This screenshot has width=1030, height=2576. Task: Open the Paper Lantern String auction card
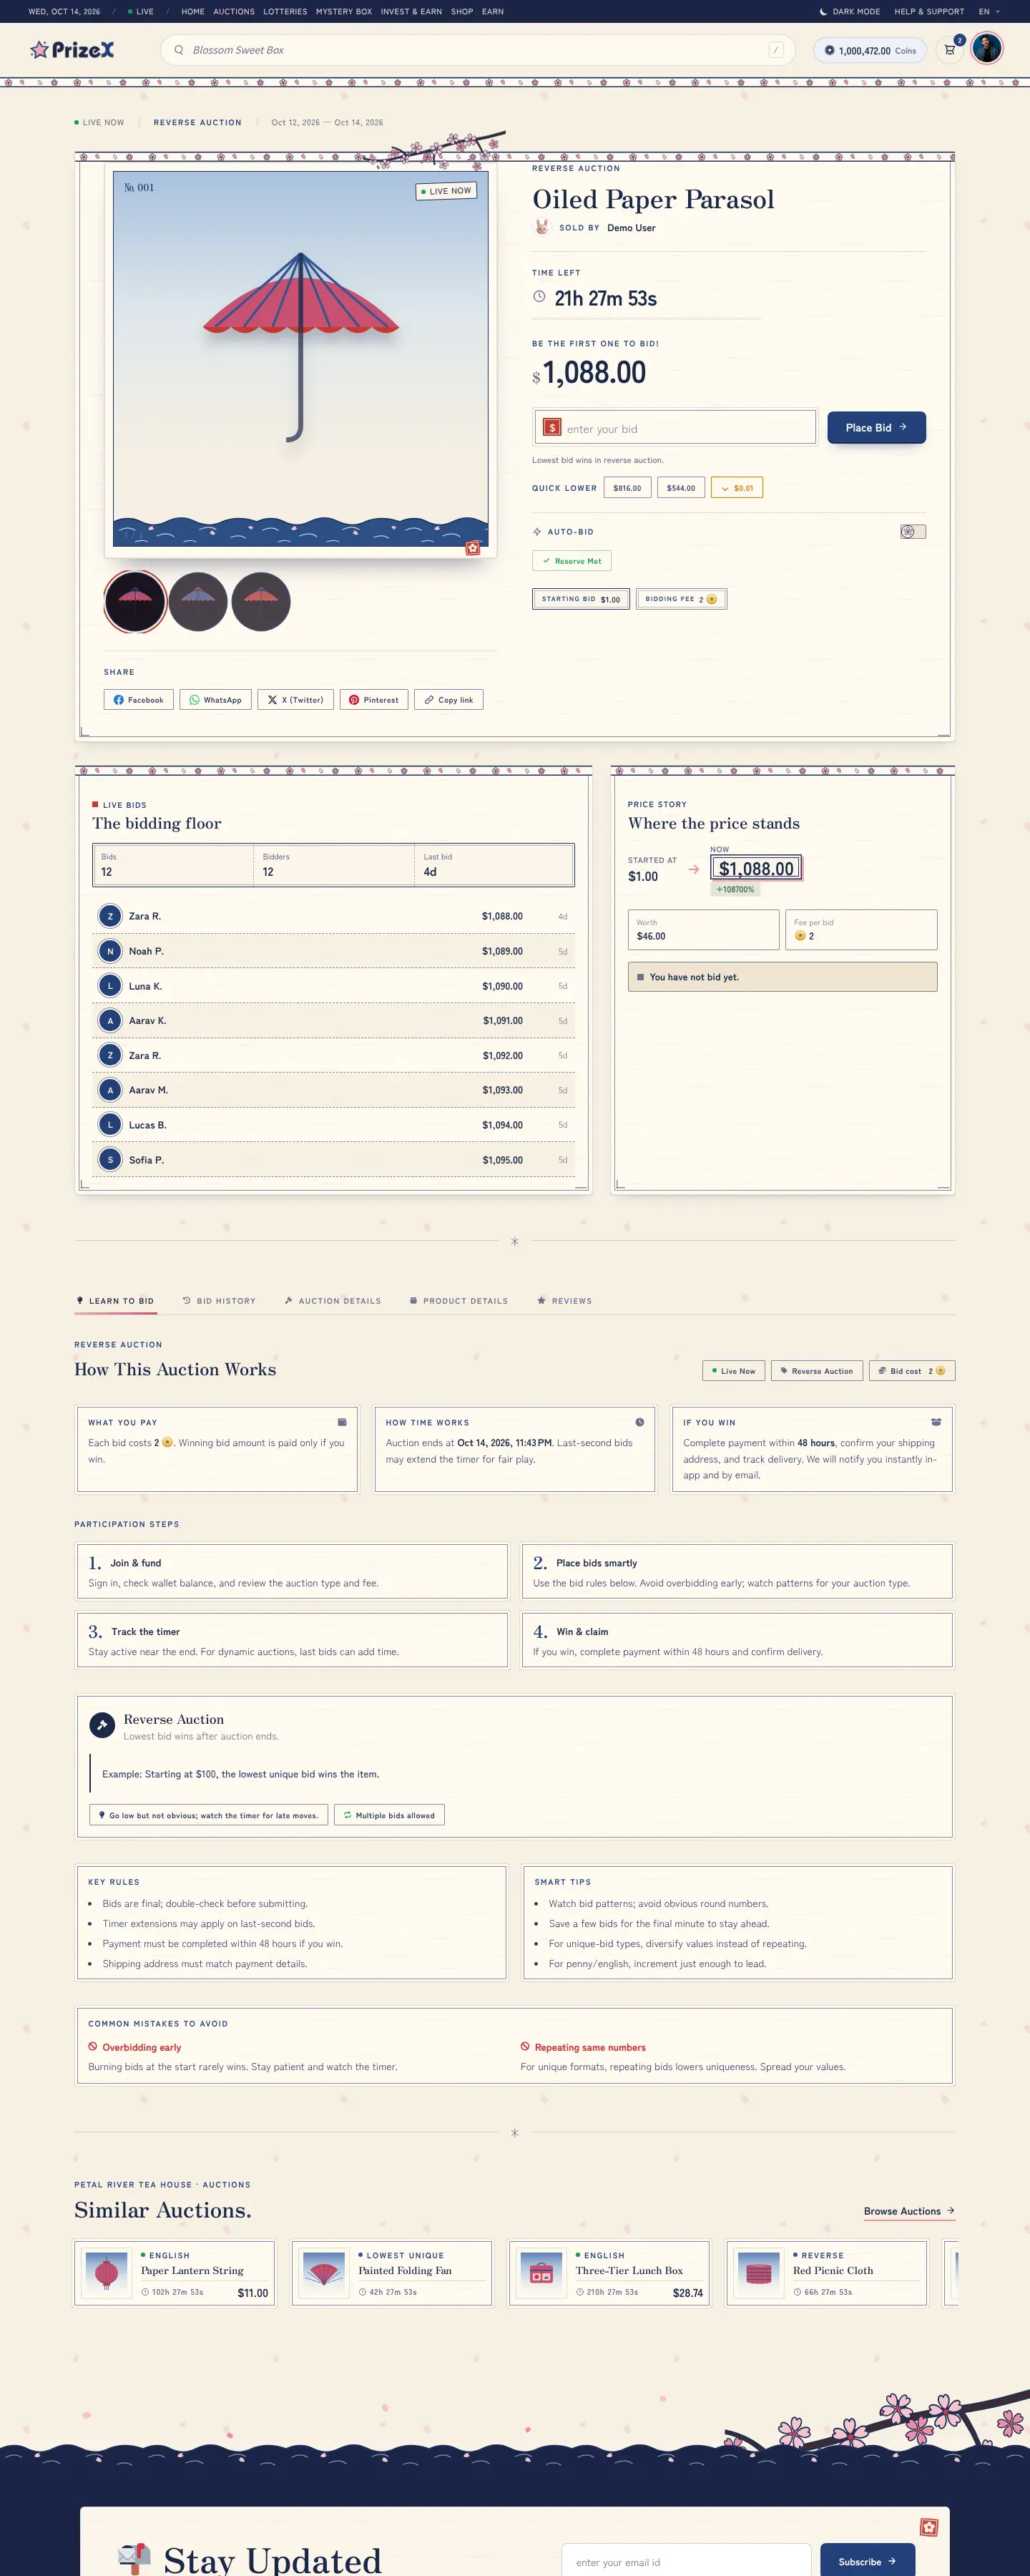(174, 2273)
